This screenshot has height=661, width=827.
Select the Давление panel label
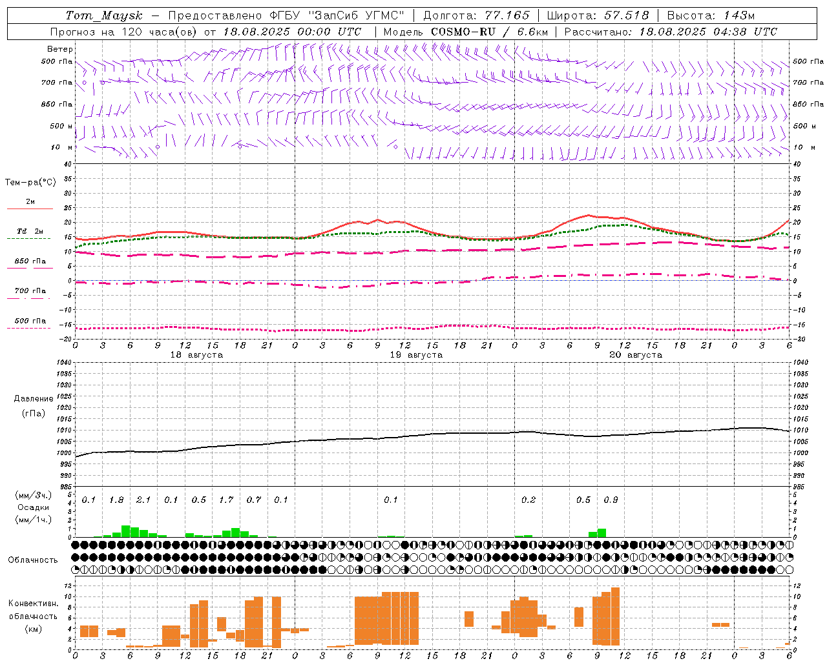[33, 399]
